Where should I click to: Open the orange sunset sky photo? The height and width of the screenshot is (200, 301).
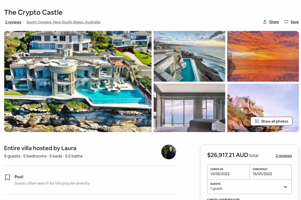click(263, 56)
